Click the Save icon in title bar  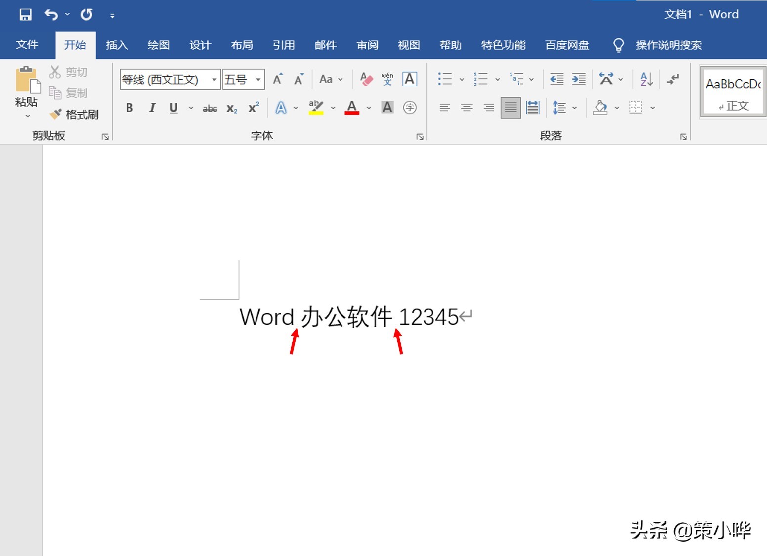(25, 15)
